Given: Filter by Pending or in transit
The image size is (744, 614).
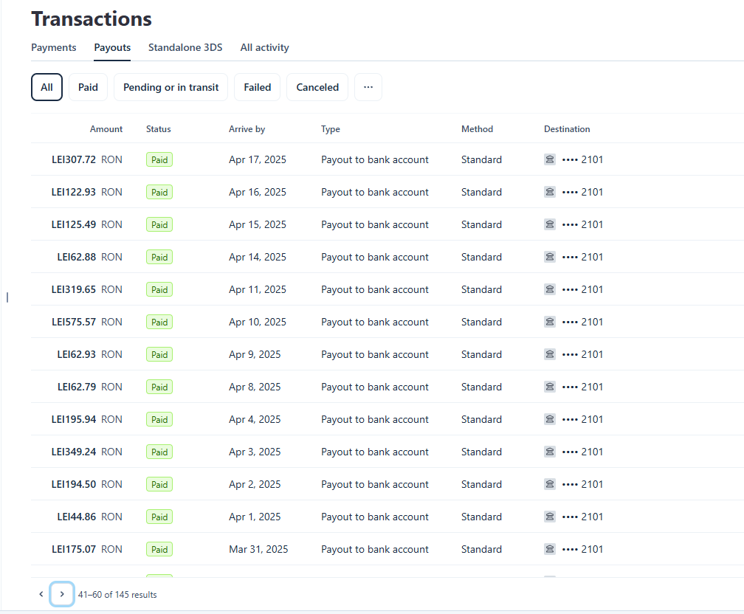Looking at the screenshot, I should [x=170, y=87].
